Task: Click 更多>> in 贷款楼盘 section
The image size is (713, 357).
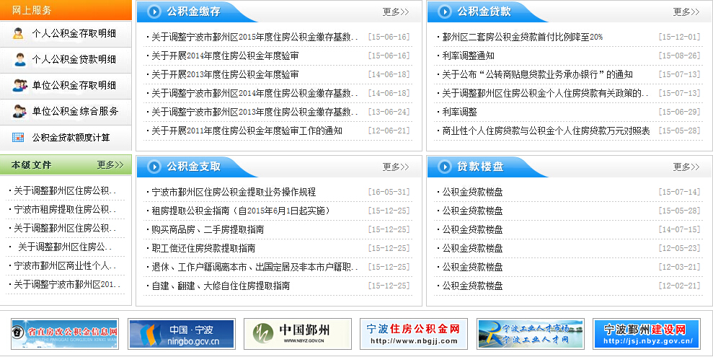Action: [x=686, y=167]
